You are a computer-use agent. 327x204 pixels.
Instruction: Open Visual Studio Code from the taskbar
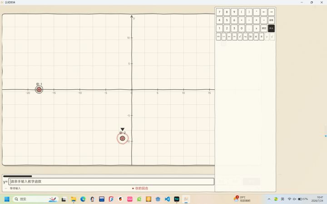[x=167, y=199]
